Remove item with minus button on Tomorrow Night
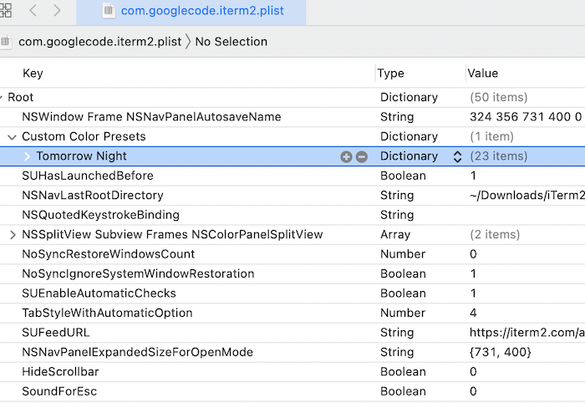The height and width of the screenshot is (403, 585). coord(362,156)
